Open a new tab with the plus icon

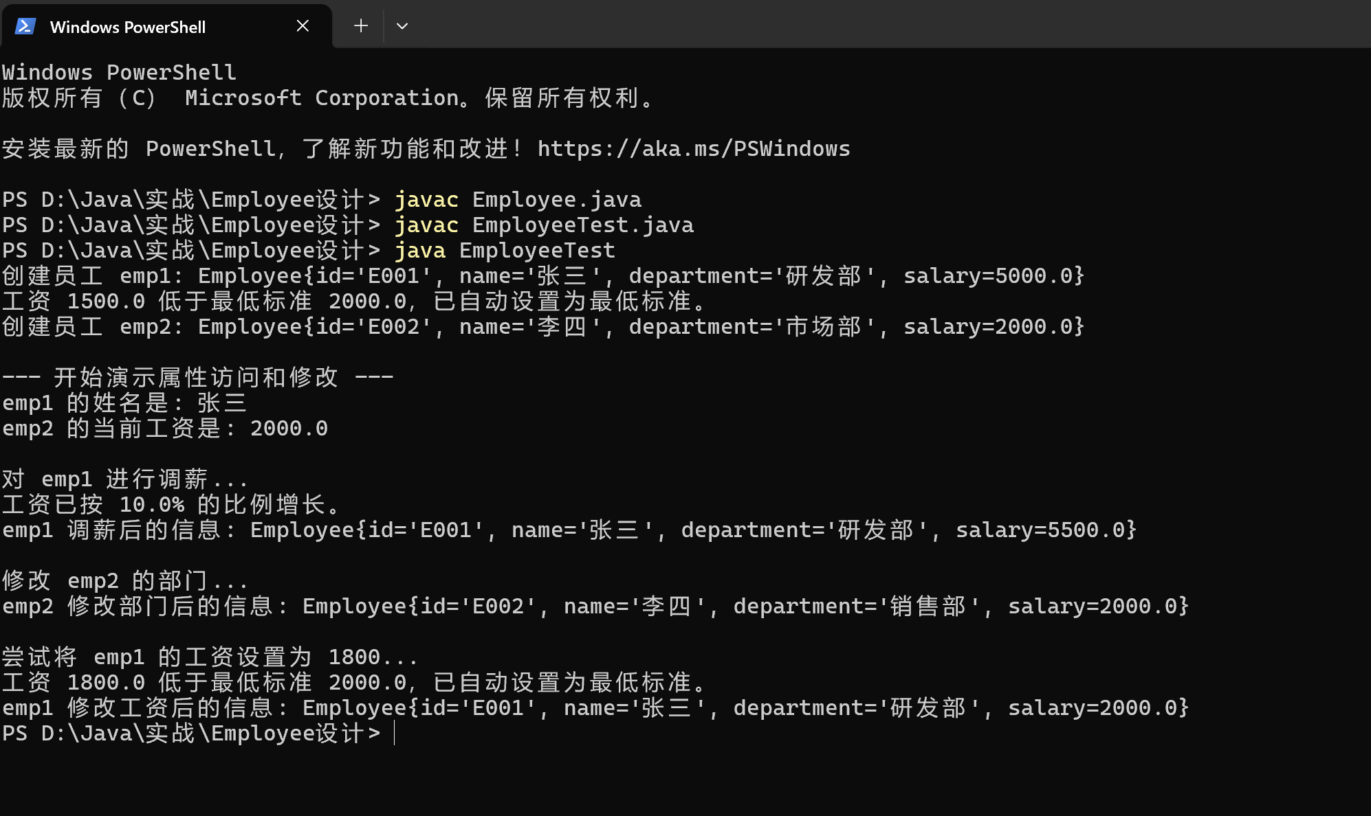361,26
